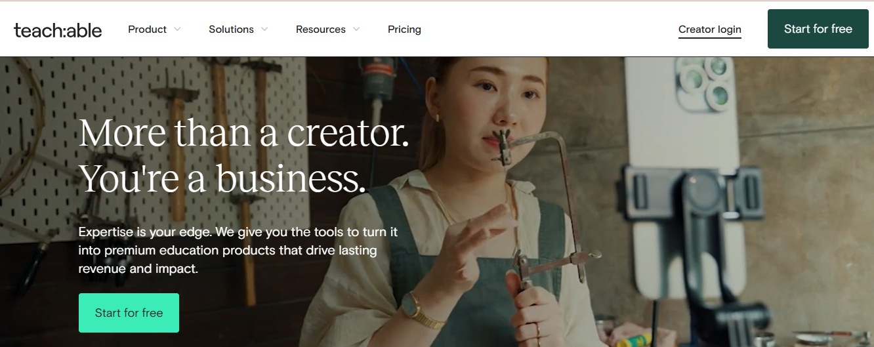This screenshot has width=874, height=347.
Task: Go to the Pricing page
Action: (x=404, y=30)
